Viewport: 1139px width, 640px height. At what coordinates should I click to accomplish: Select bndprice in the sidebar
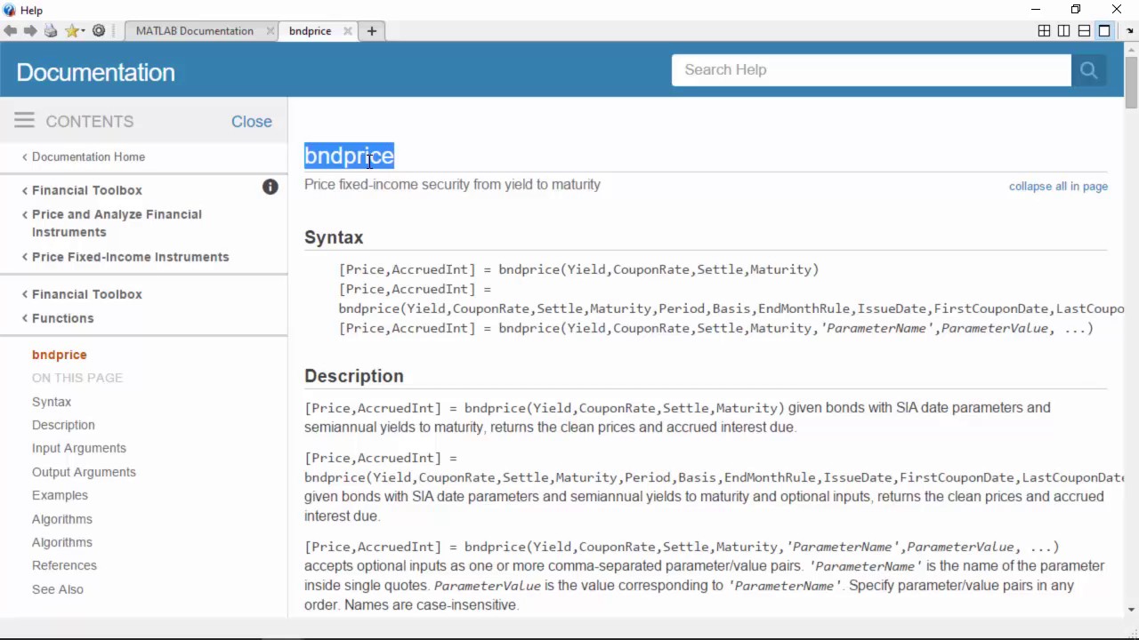pyautogui.click(x=60, y=355)
